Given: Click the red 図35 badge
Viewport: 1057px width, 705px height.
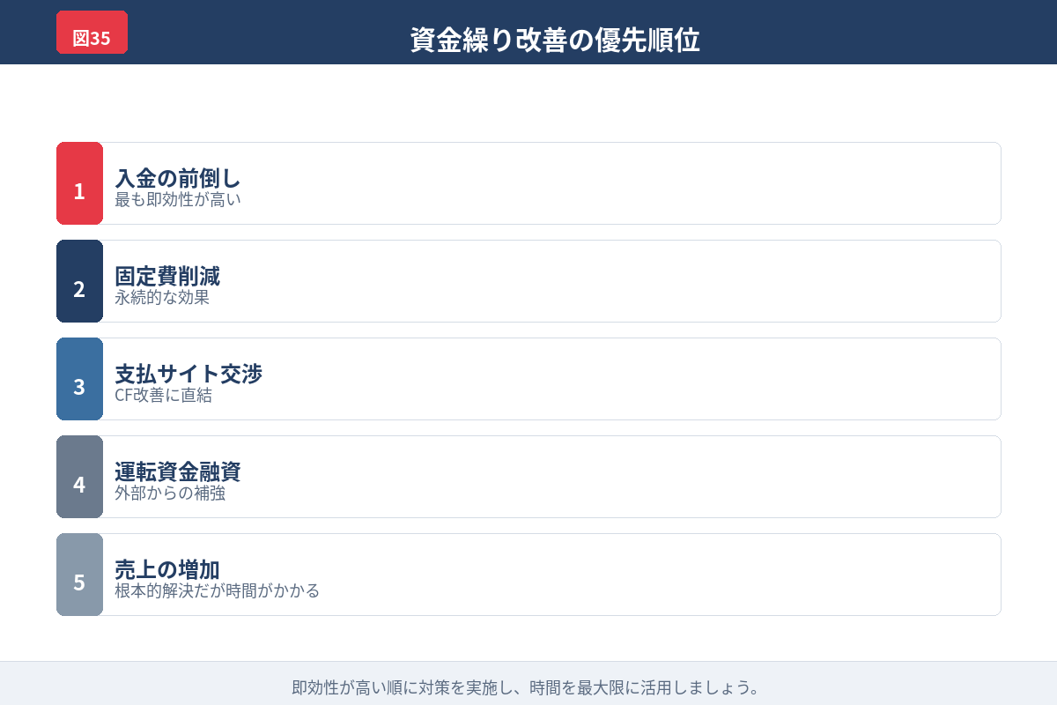Looking at the screenshot, I should tap(92, 33).
